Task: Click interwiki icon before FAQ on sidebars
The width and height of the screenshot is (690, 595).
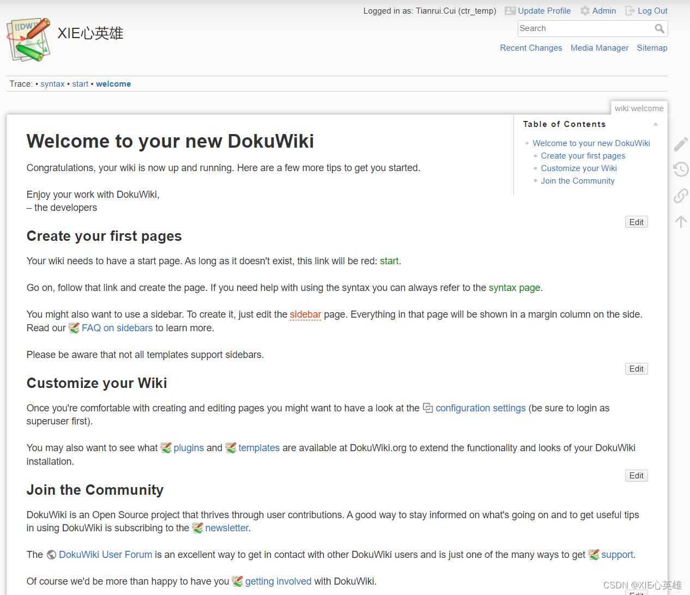Action: click(74, 328)
